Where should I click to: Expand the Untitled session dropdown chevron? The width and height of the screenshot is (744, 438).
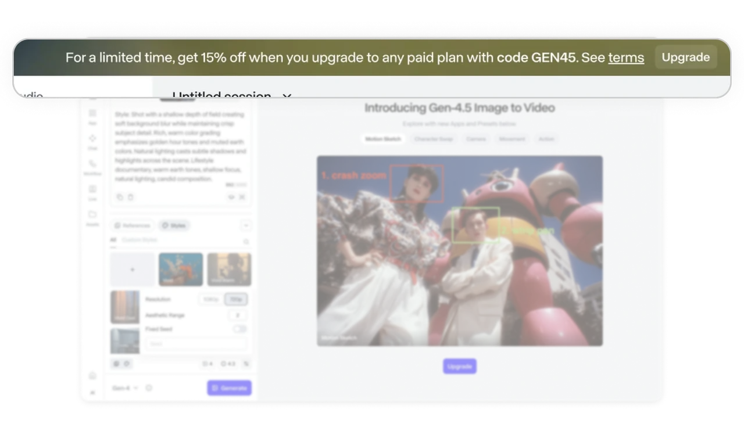[x=287, y=95]
